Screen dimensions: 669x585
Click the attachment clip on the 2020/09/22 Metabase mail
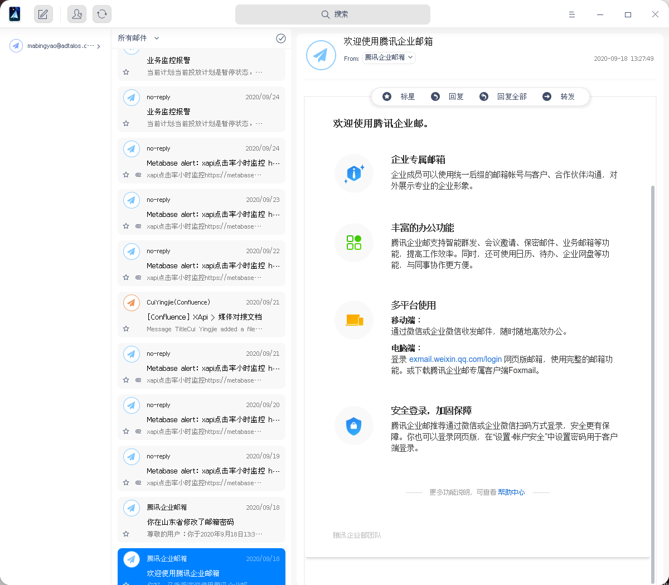pos(138,277)
